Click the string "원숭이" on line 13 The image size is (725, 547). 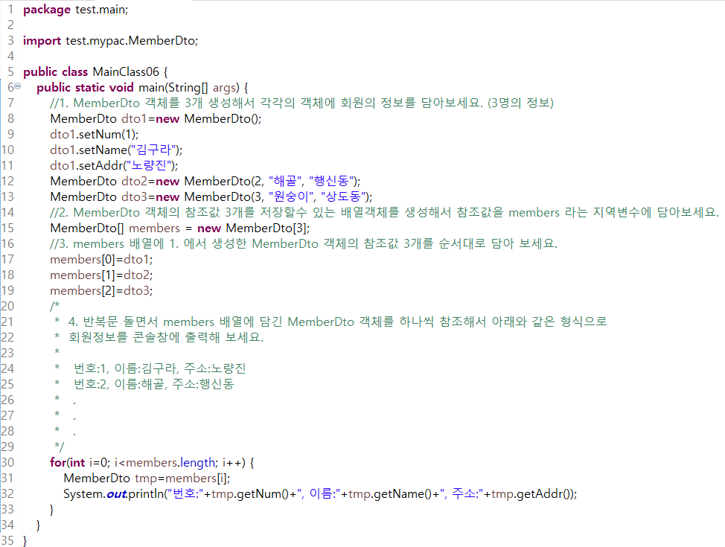pyautogui.click(x=291, y=197)
